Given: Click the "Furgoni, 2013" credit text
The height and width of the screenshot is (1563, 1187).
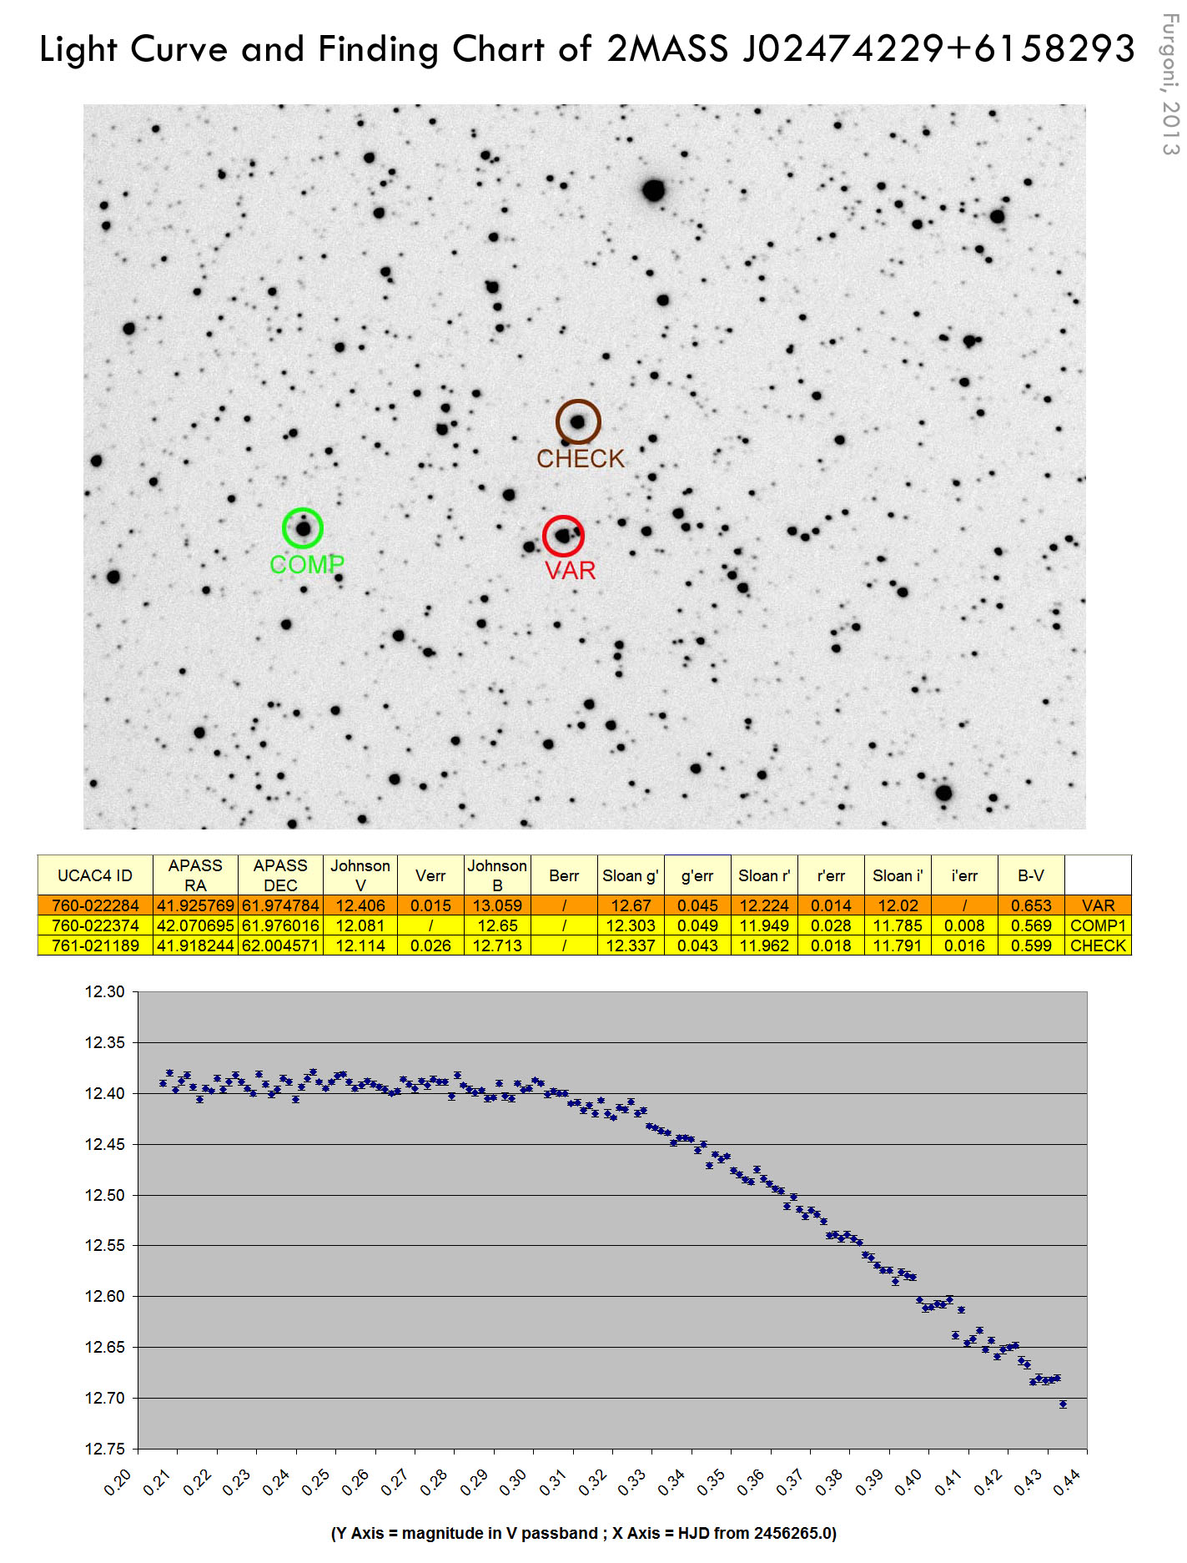Looking at the screenshot, I should pyautogui.click(x=1170, y=84).
